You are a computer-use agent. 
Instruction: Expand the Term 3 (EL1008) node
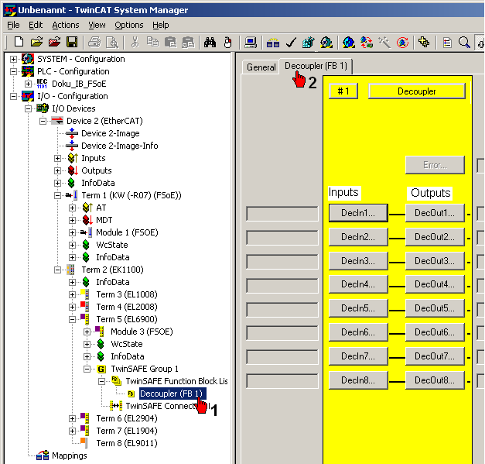tap(72, 294)
